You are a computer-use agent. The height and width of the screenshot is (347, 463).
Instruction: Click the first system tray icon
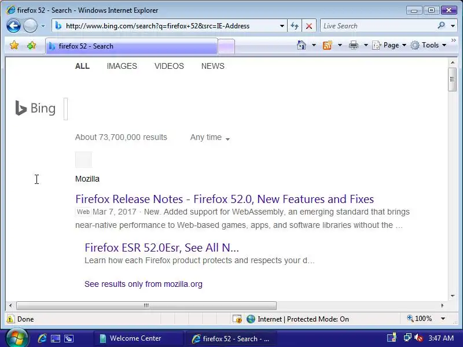click(392, 338)
